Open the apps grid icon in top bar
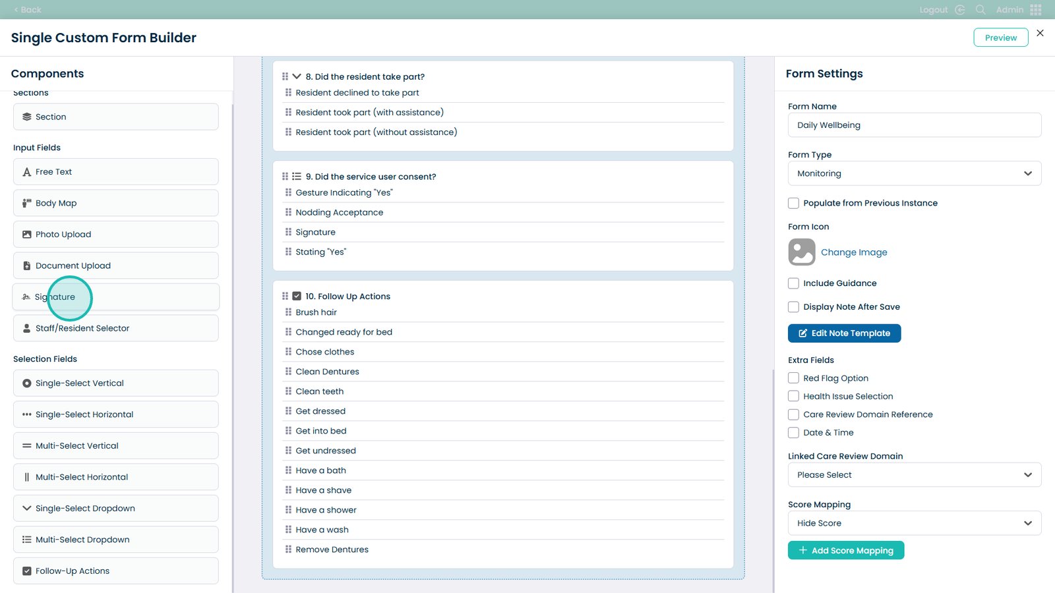 (x=1036, y=10)
